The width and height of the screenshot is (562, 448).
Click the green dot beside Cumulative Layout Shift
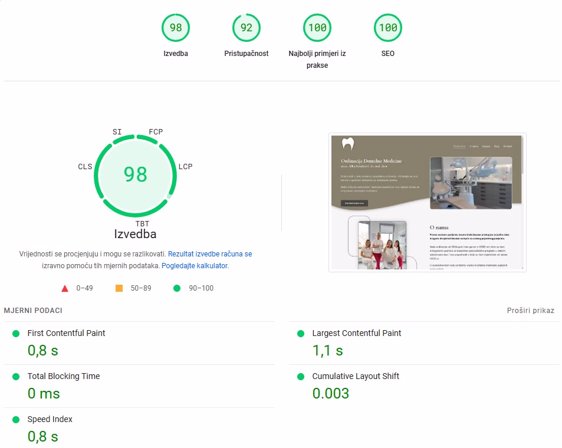301,377
